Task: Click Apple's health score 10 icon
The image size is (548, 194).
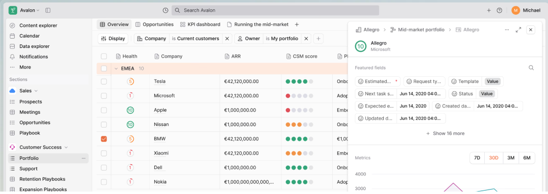Action: pyautogui.click(x=130, y=110)
